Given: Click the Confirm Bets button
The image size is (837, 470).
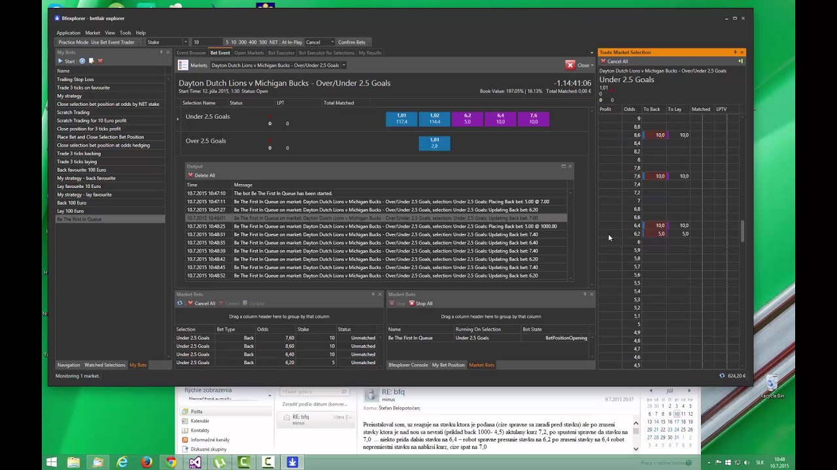Looking at the screenshot, I should [x=352, y=42].
